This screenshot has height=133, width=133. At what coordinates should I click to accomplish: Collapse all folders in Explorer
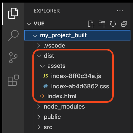(x=124, y=24)
